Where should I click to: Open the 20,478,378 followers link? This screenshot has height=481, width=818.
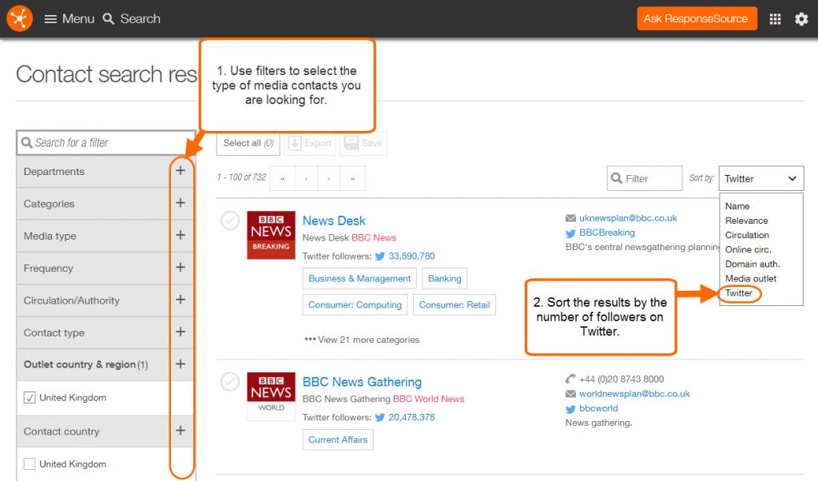(411, 417)
